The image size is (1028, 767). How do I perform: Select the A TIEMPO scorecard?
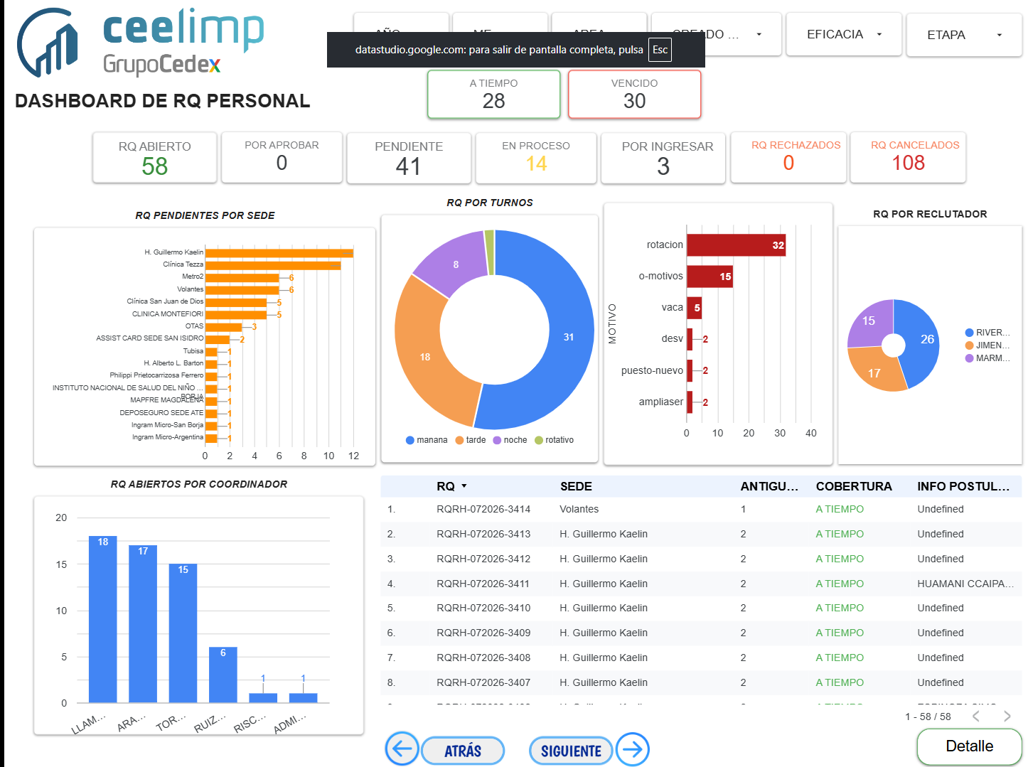(x=493, y=94)
